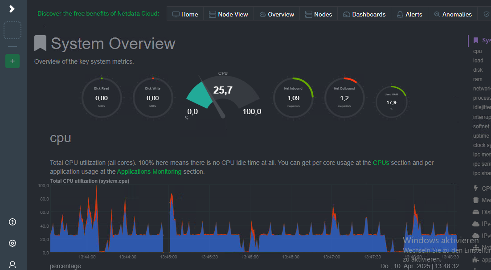Viewport: 491px width, 270px height.
Task: Click the green plus add button
Action: (12, 61)
